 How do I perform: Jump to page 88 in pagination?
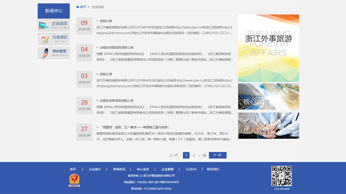[x=204, y=155]
